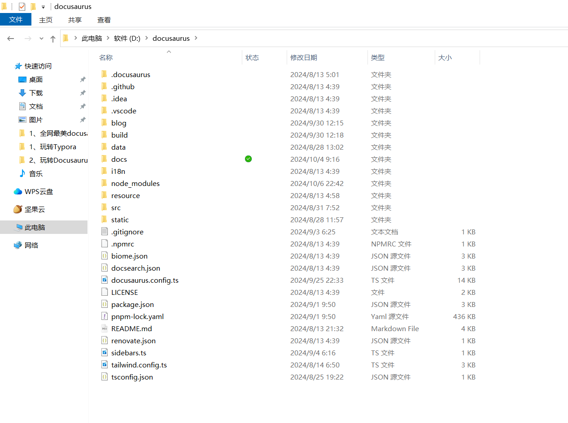Open the 主页 ribbon tab

pos(46,20)
